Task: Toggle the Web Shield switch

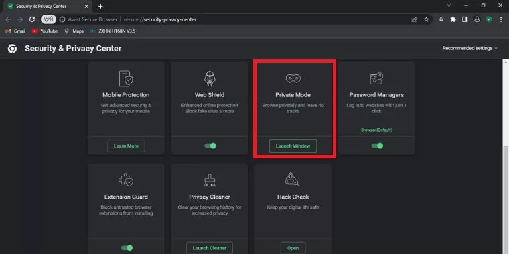Action: coord(210,146)
